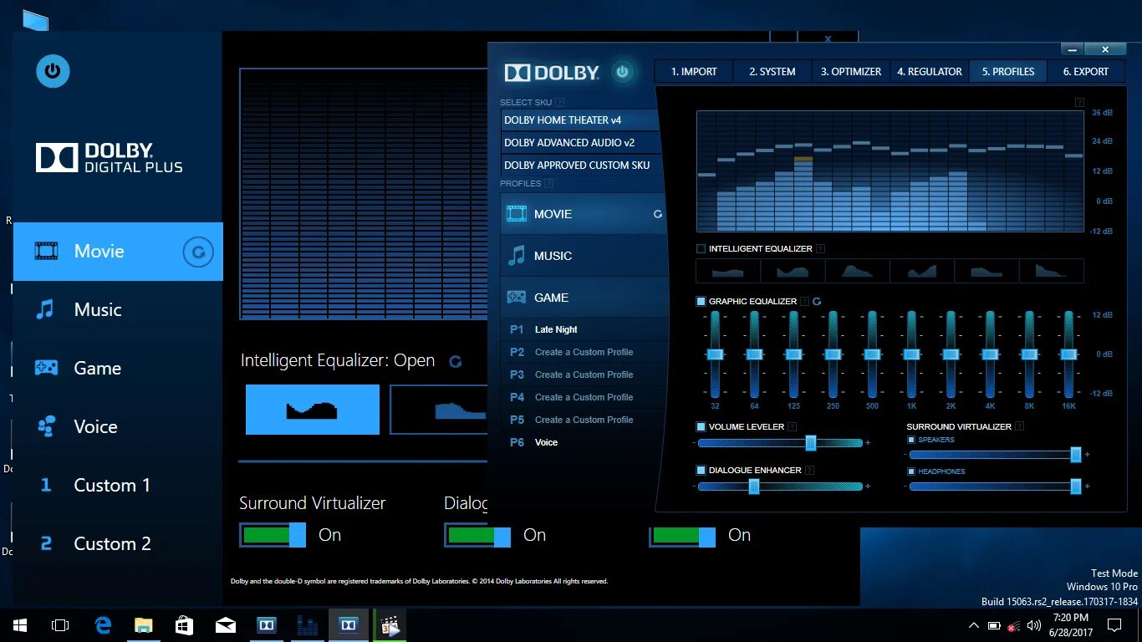Select Voice profile in Dolby Digital Plus sidebar

118,427
